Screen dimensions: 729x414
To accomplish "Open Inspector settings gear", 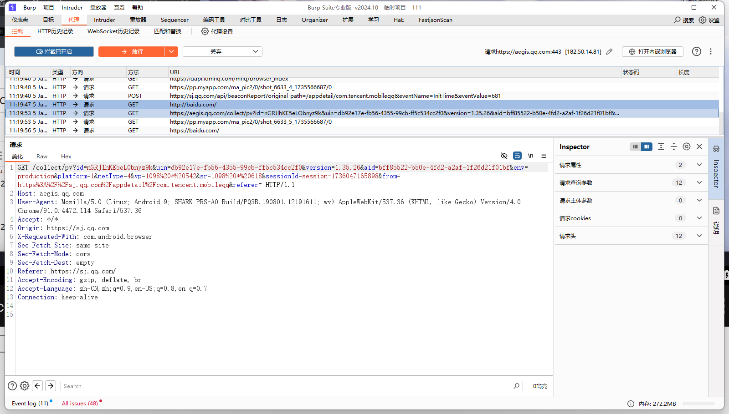I will click(x=687, y=146).
